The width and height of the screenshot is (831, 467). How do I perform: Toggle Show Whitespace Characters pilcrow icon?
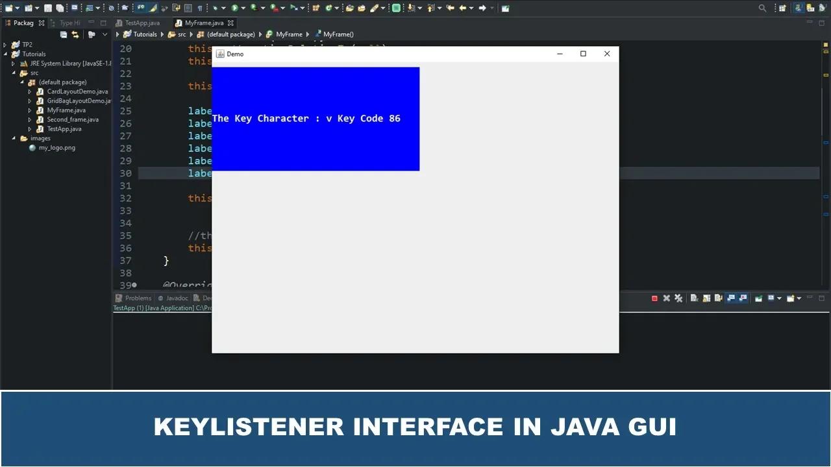200,8
